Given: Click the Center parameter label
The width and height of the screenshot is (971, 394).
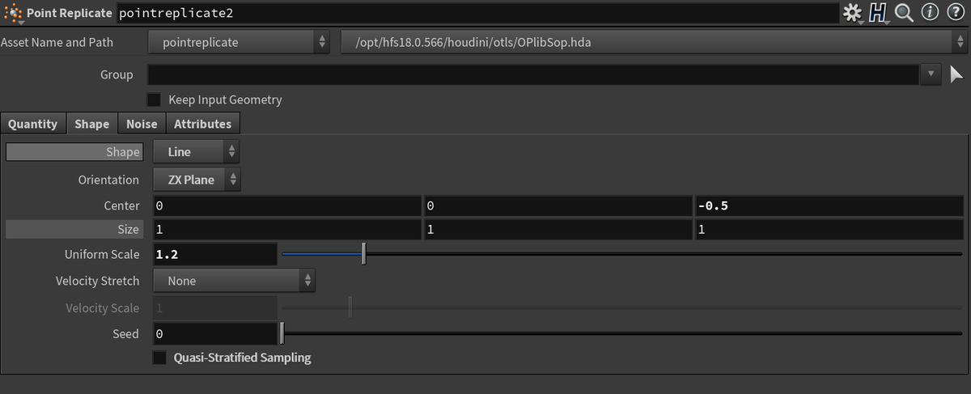Looking at the screenshot, I should tap(121, 205).
